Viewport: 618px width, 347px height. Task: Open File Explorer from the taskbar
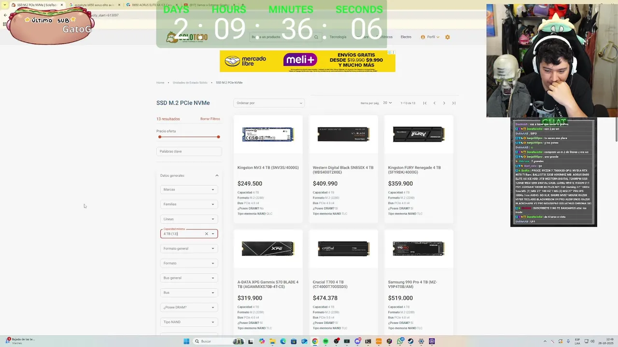(272, 341)
